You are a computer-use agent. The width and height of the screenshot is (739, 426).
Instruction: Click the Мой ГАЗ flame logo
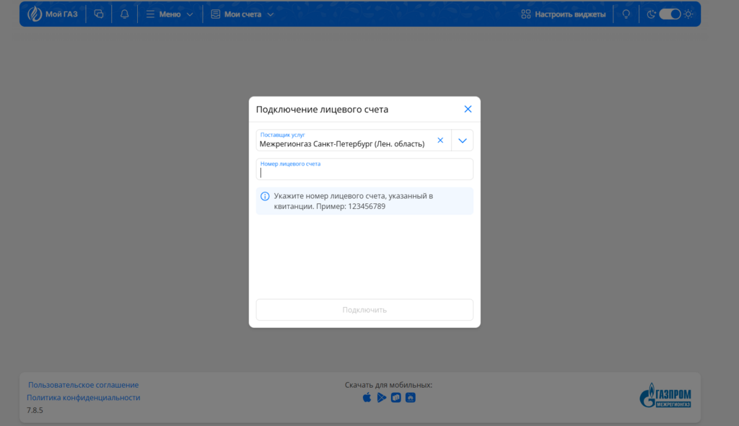[x=35, y=14]
